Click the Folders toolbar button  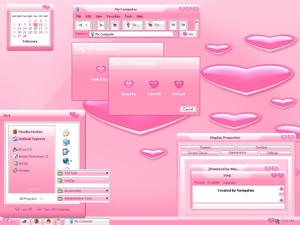(155, 25)
